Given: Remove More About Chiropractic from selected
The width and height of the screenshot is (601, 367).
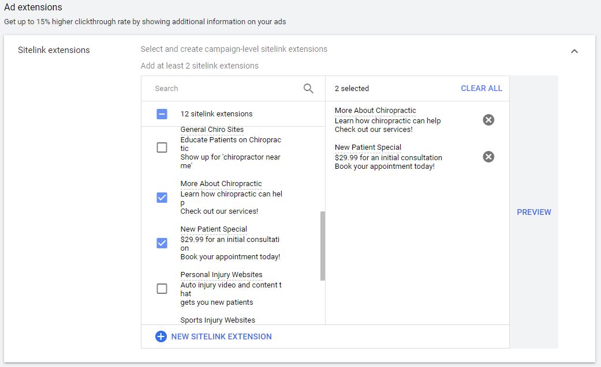Looking at the screenshot, I should tap(488, 120).
